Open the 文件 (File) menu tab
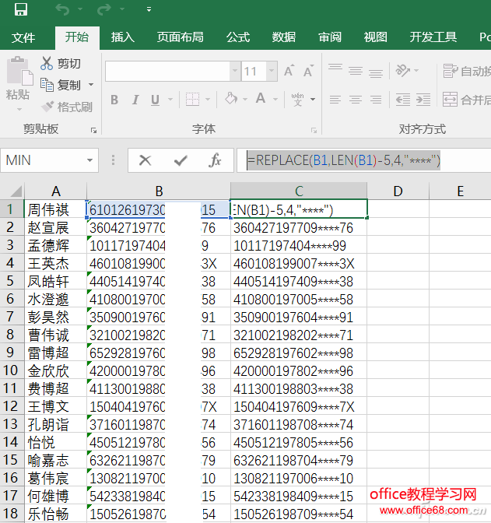The image size is (491, 523). click(x=23, y=37)
